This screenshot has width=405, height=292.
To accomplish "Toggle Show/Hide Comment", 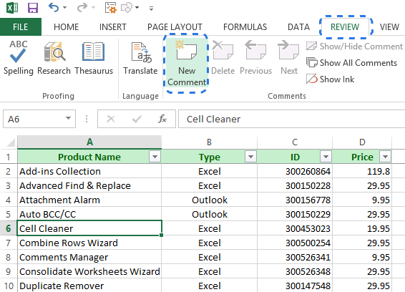I will pos(354,47).
